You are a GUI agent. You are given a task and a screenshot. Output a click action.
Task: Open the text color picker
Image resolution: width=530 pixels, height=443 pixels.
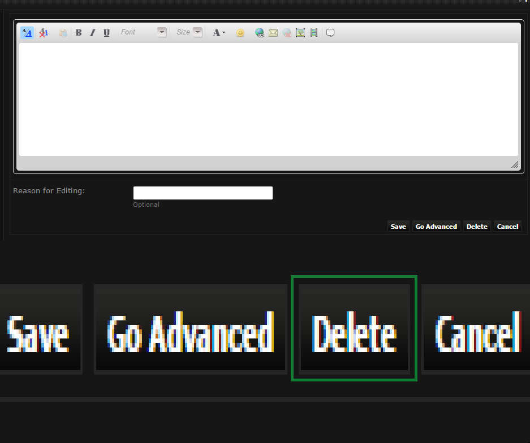219,33
